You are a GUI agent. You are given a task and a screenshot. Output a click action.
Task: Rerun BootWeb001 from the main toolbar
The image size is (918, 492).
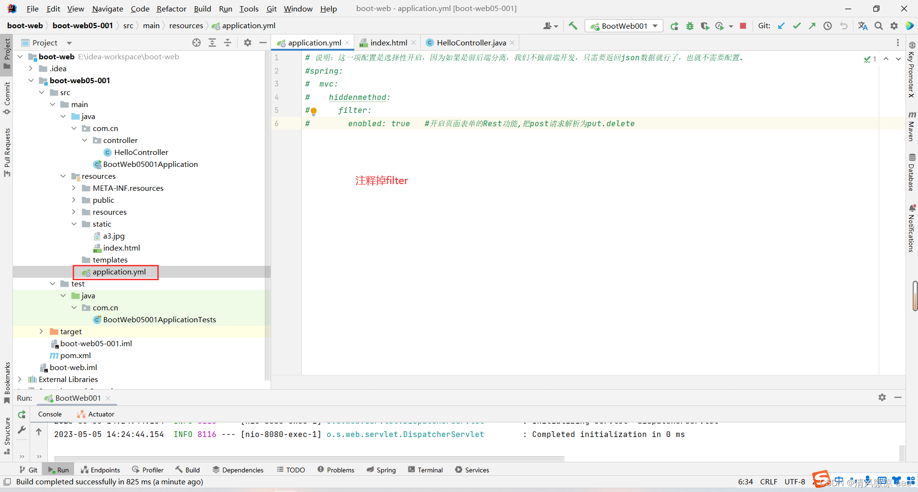coord(674,26)
